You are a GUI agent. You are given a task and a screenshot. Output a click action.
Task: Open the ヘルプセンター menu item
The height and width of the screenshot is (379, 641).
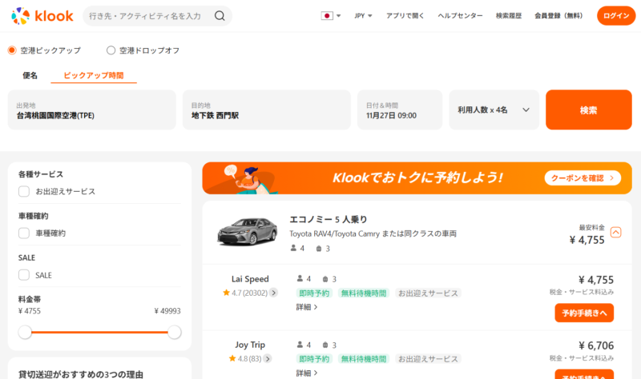pos(460,15)
